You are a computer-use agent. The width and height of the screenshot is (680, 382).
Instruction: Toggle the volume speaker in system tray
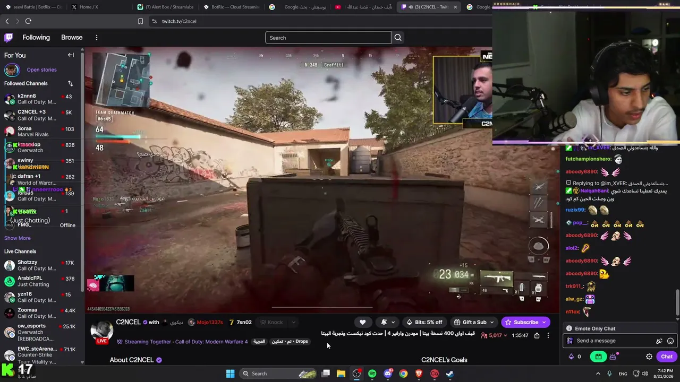645,374
